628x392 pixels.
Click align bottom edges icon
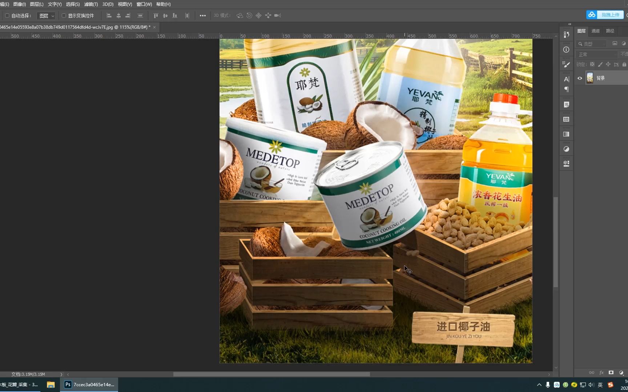click(x=175, y=16)
